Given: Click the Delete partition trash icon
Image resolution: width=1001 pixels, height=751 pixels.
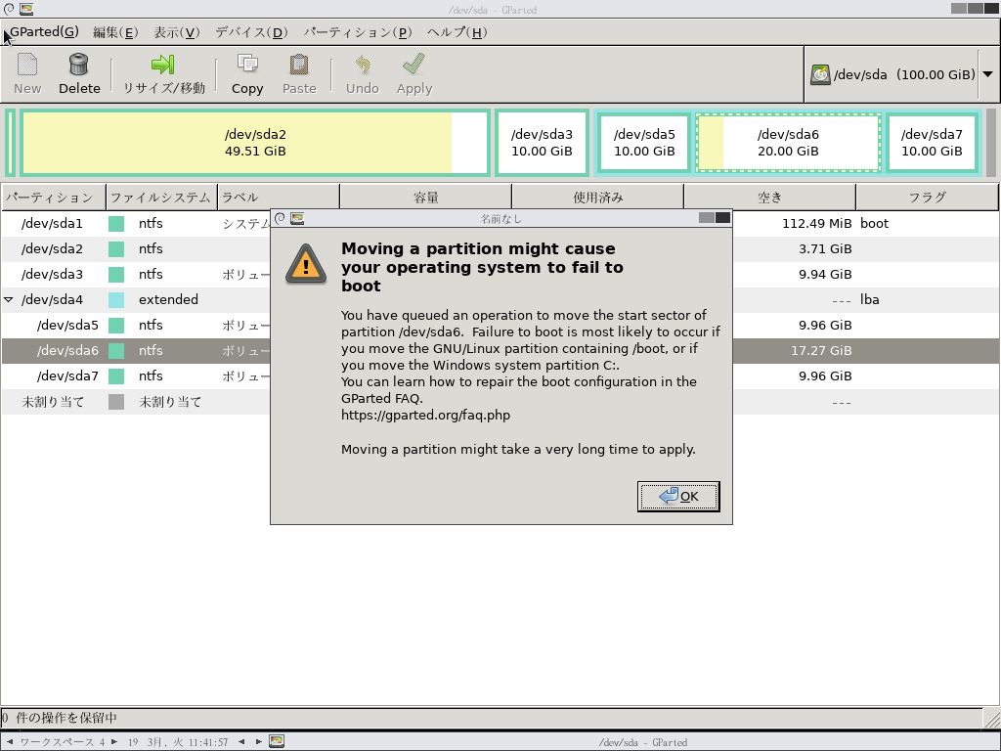Looking at the screenshot, I should 78,65.
